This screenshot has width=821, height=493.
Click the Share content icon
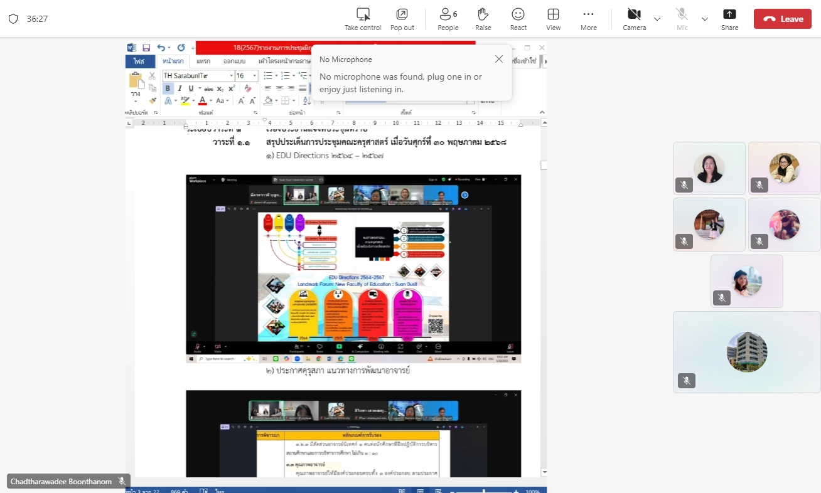729,14
